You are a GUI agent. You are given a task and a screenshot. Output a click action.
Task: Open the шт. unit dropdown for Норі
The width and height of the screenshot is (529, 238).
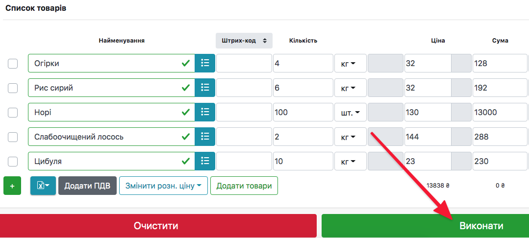click(350, 113)
